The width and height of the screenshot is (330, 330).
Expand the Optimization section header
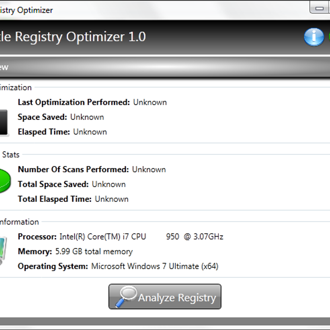click(15, 87)
